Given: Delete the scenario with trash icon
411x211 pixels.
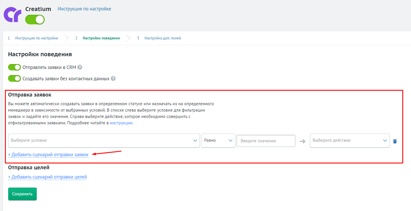Looking at the screenshot, I should click(x=395, y=141).
